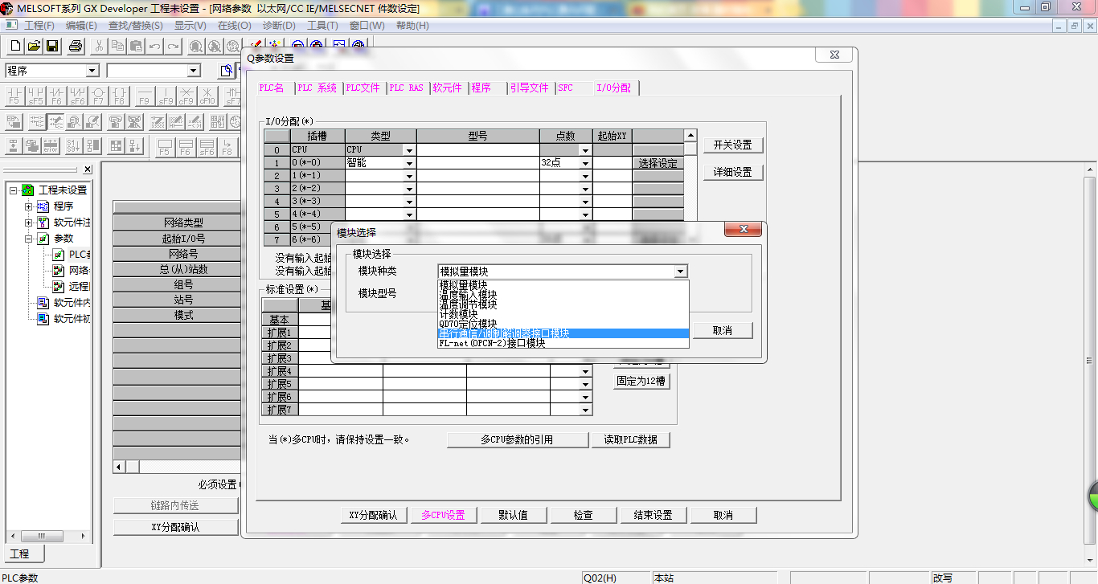1098x584 pixels.
Task: Click the 开关设置 button
Action: click(x=732, y=145)
